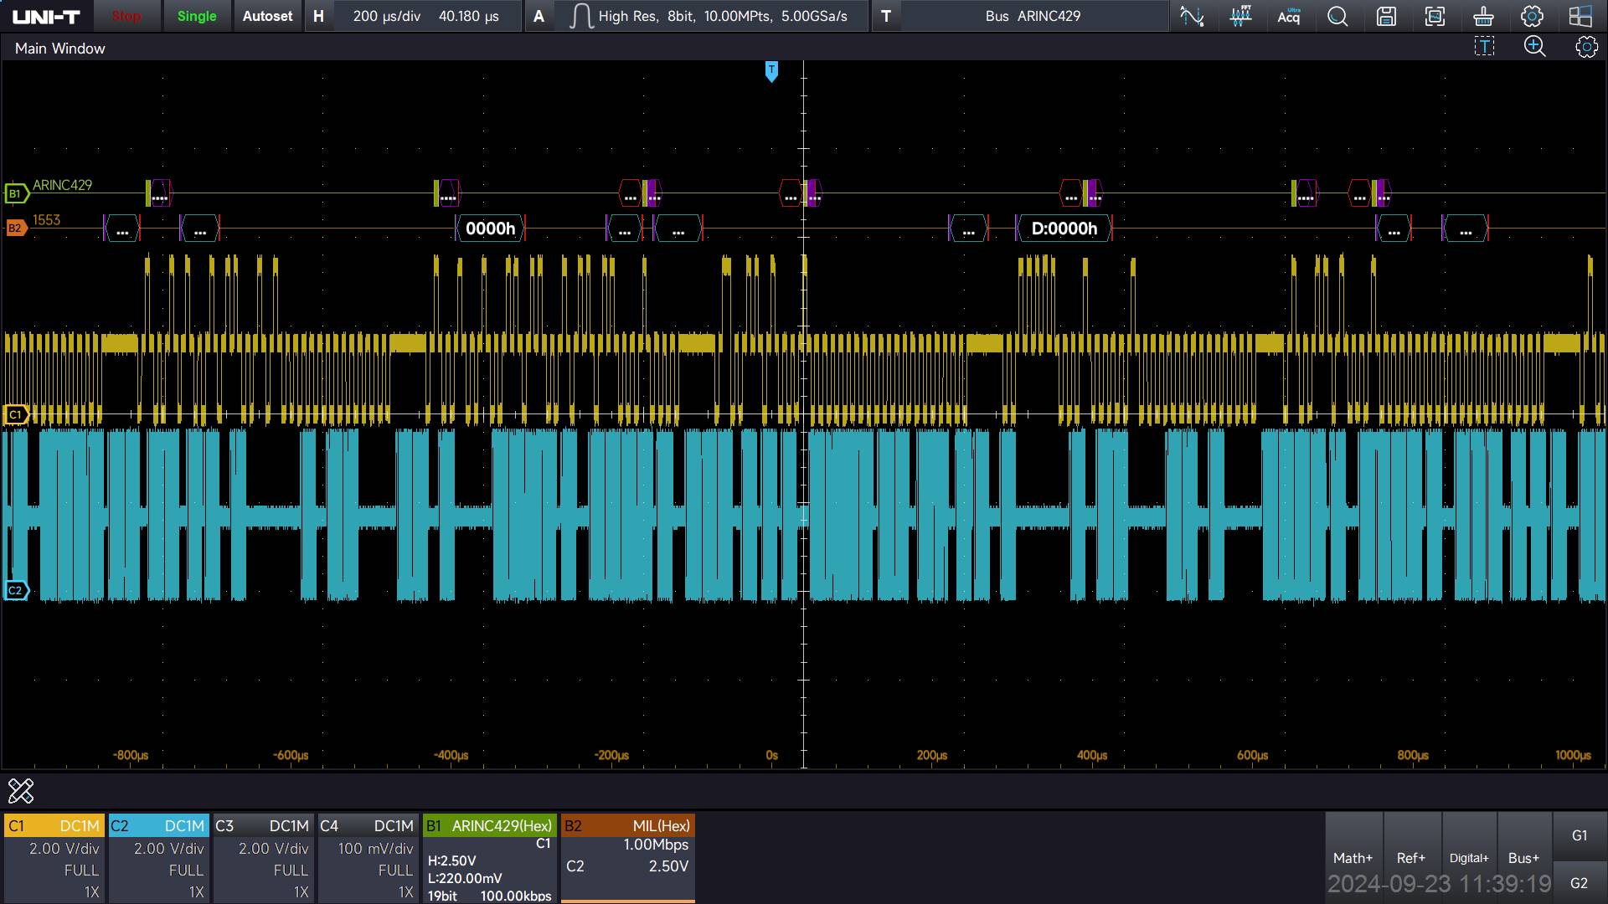Open the Ultra Acq acquisition settings
The image size is (1608, 904).
[x=1289, y=16]
